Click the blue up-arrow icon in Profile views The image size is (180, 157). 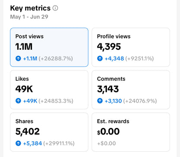100,59
